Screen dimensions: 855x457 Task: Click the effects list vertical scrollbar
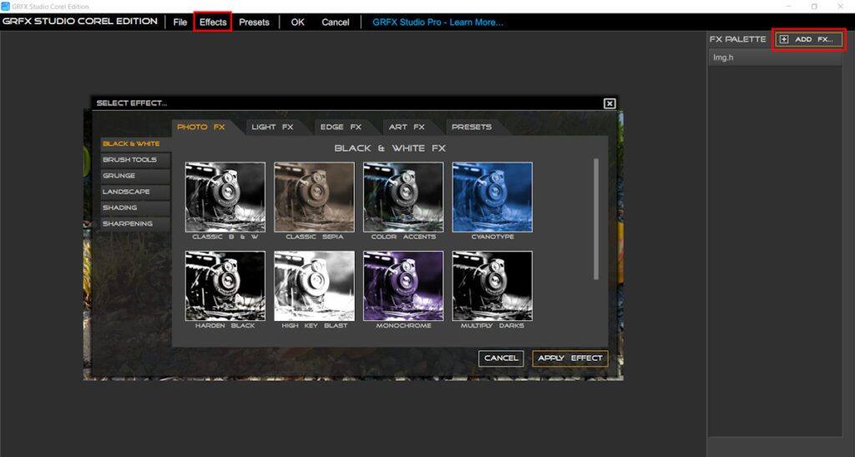pyautogui.click(x=596, y=218)
